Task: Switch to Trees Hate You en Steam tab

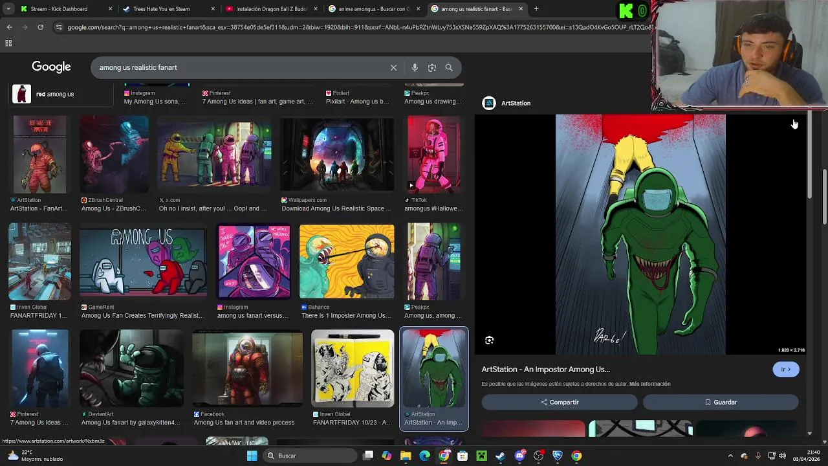Action: (x=169, y=9)
